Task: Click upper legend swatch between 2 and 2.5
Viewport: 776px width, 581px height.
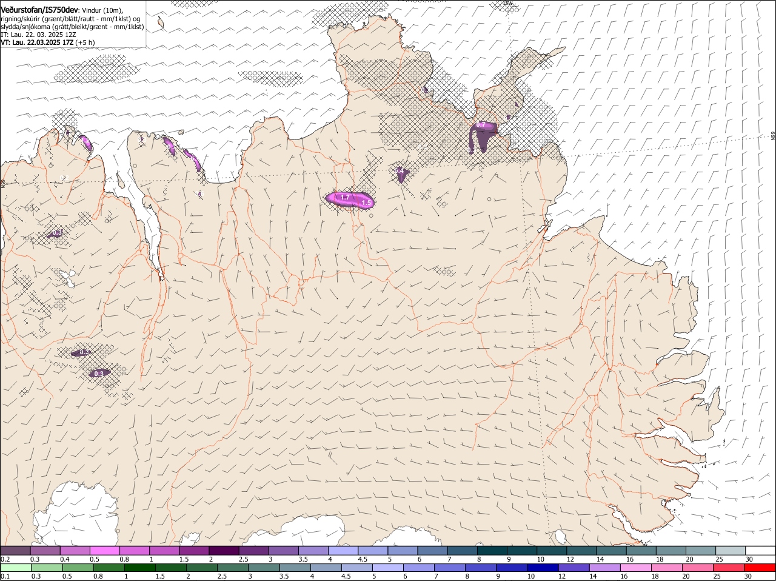Action: [x=224, y=551]
